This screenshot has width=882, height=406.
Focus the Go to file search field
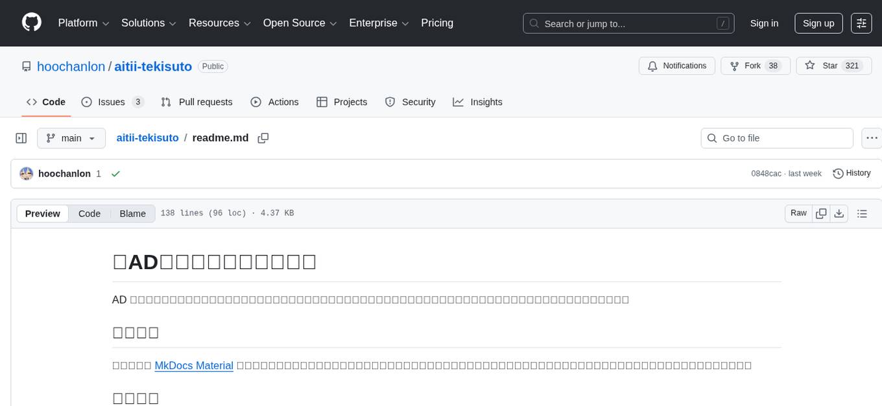pos(777,138)
